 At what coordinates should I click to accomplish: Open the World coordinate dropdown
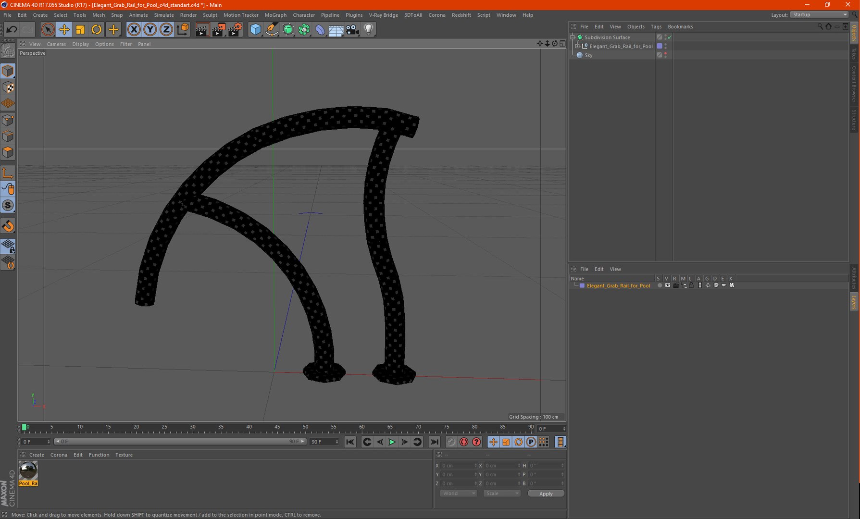coord(458,494)
